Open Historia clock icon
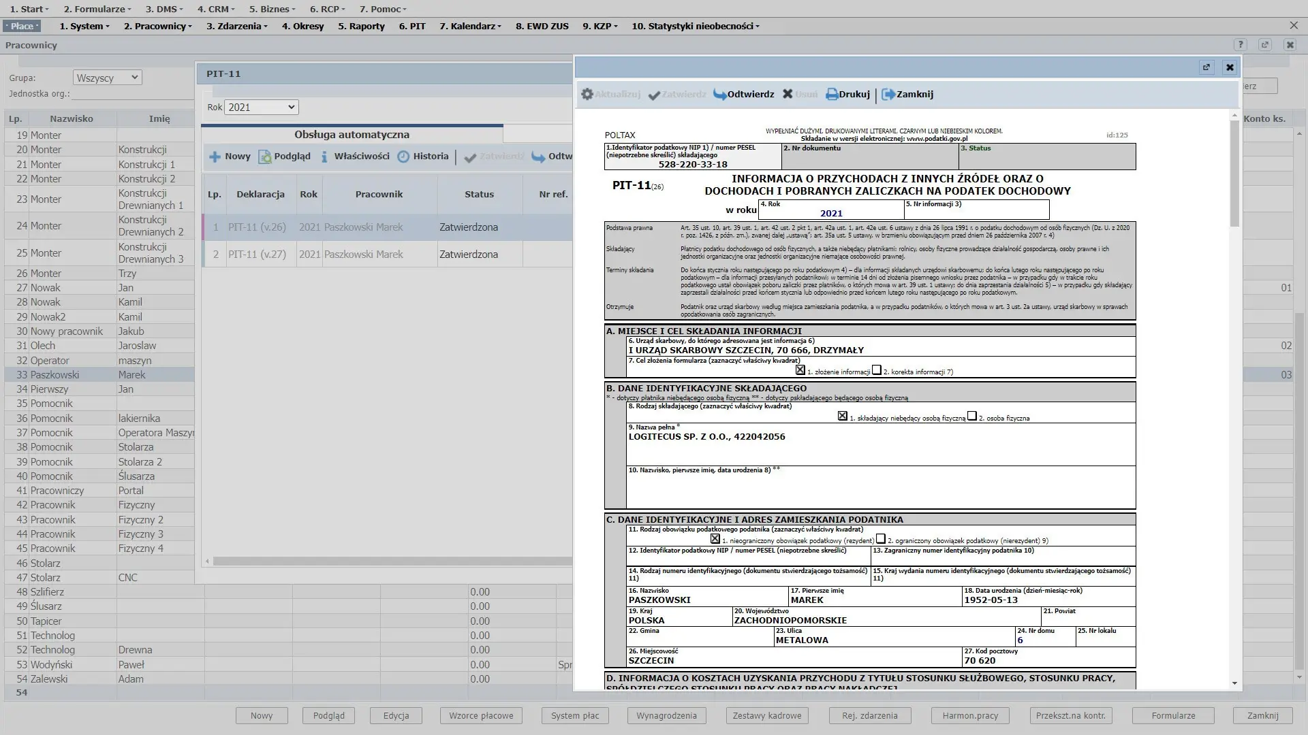Screen dimensions: 1308x735 point(403,157)
